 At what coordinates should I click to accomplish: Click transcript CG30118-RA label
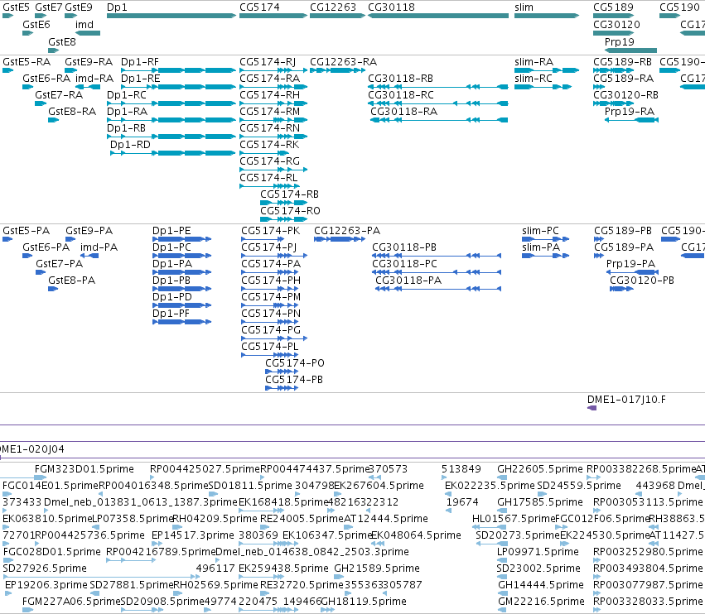pos(403,112)
